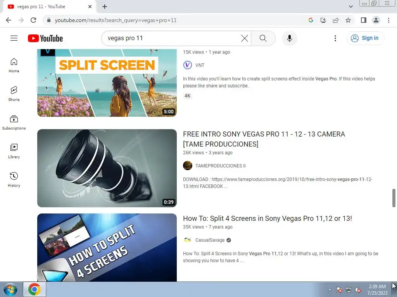Click the browser forward arrow

21,20
